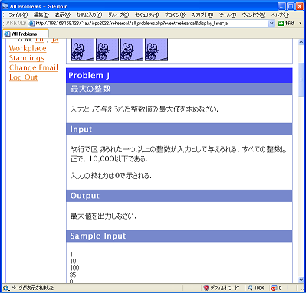Click status text ページが表示されました
306x293 pixels.
32,288
